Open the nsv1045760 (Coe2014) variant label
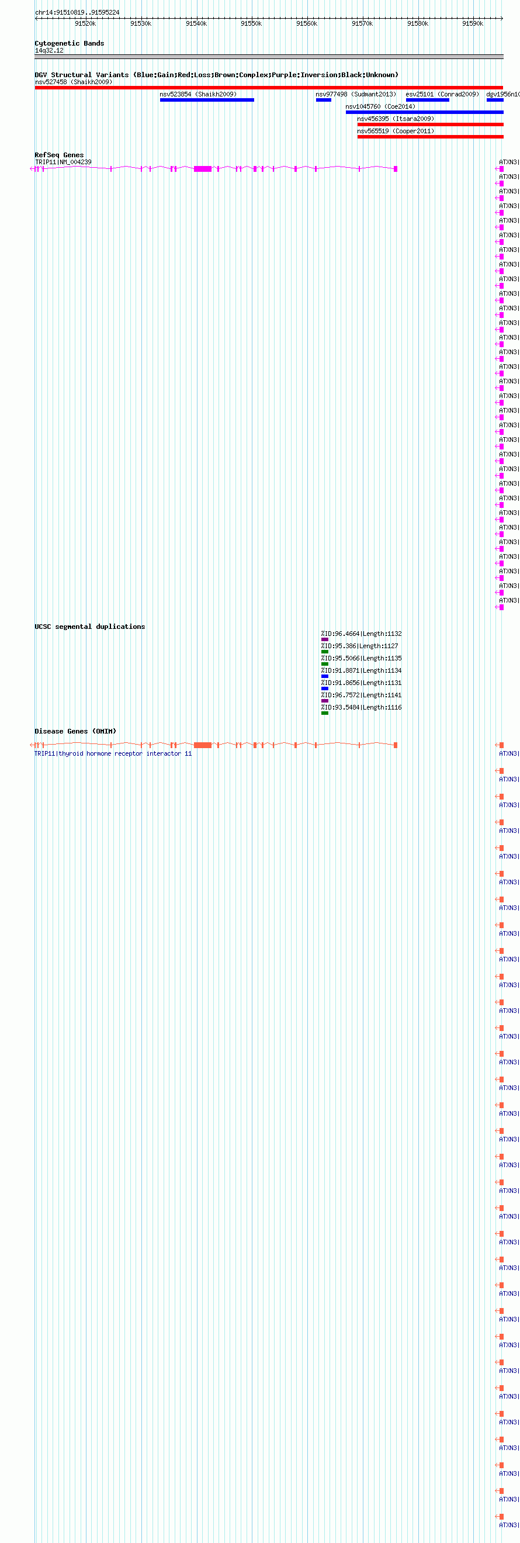The height and width of the screenshot is (1543, 520). tap(380, 106)
